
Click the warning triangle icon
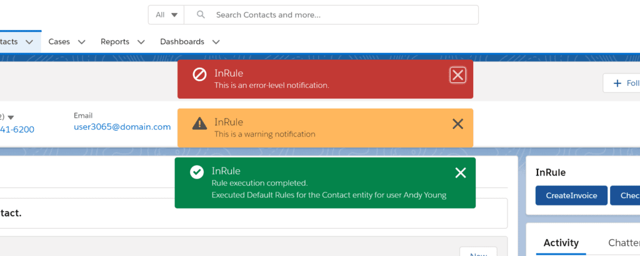coord(199,123)
